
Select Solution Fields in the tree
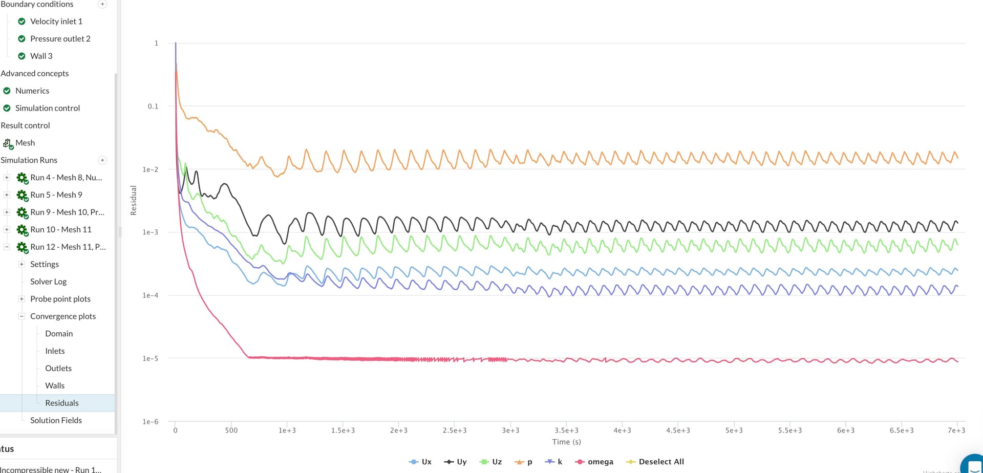tap(56, 420)
